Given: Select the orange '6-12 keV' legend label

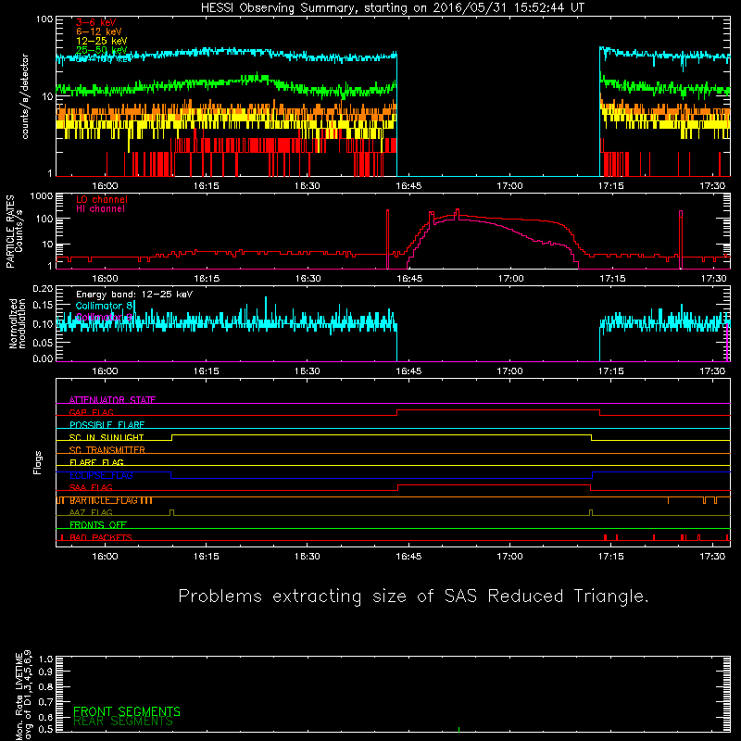Looking at the screenshot, I should 99,31.
